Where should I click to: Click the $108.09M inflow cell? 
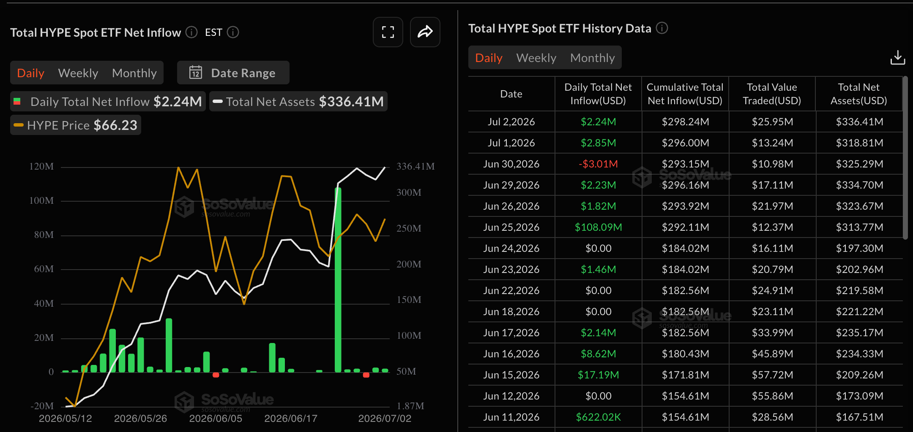[x=598, y=227]
